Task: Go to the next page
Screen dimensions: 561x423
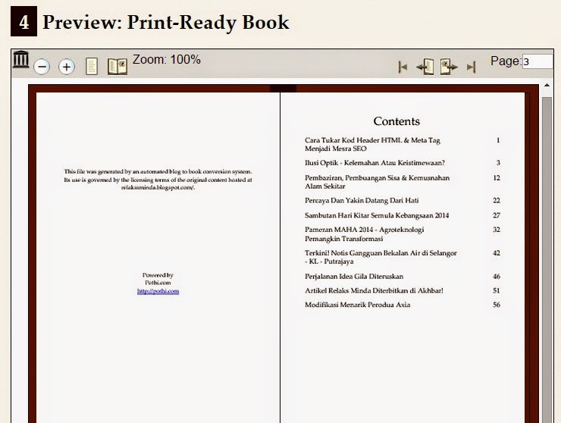Action: point(449,67)
